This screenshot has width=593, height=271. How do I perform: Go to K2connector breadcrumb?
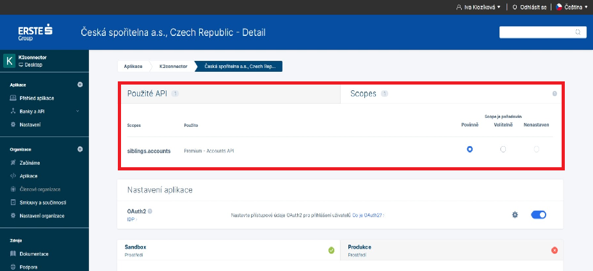(x=173, y=66)
